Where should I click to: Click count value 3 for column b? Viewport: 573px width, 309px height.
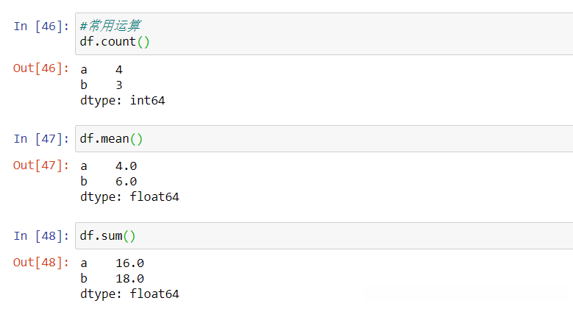tap(119, 85)
